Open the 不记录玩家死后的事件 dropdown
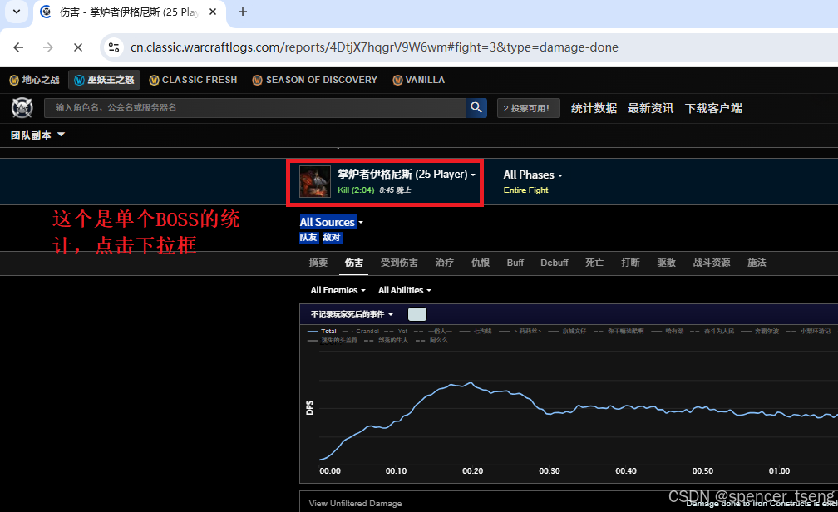This screenshot has height=512, width=838. click(352, 314)
